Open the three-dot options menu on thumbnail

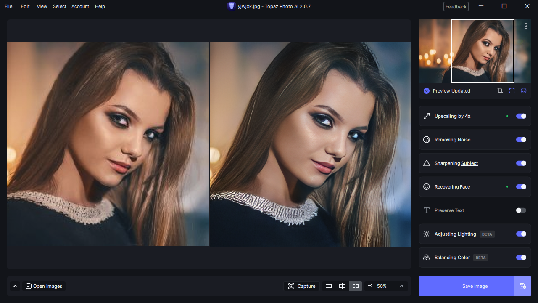pos(526,26)
